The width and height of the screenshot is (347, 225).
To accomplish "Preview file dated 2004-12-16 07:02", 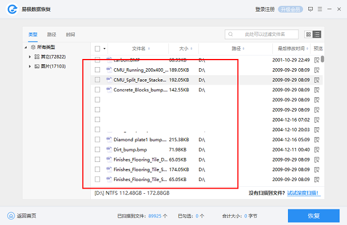I will pyautogui.click(x=317, y=120).
